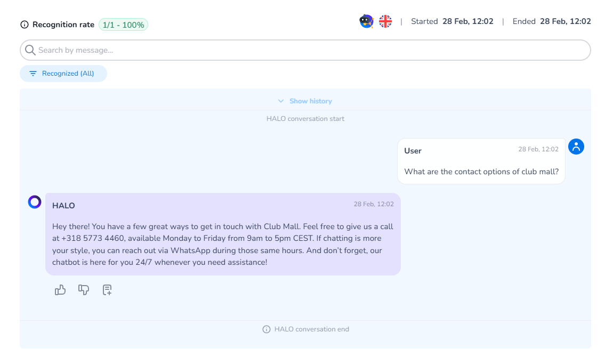Click the Show history link text
This screenshot has width=605, height=357.
[x=310, y=101]
